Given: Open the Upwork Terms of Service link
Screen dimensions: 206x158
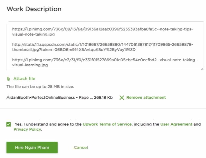Looking at the screenshot, I should (107, 124).
